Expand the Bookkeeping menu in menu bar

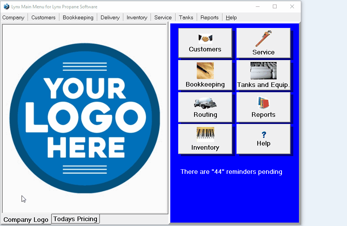pos(78,17)
